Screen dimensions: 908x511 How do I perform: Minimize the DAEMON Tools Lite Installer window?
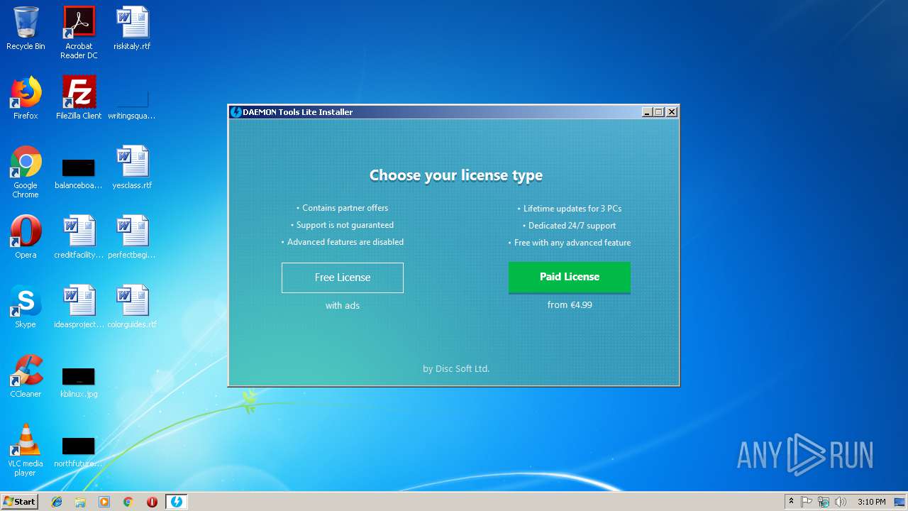coord(647,112)
